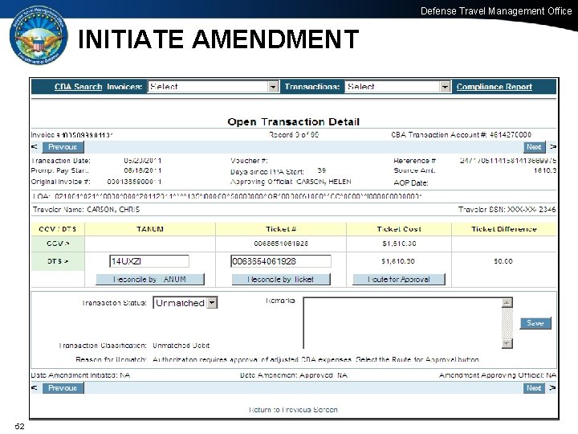Click Route for Approval button
The width and height of the screenshot is (578, 434).
tap(399, 280)
